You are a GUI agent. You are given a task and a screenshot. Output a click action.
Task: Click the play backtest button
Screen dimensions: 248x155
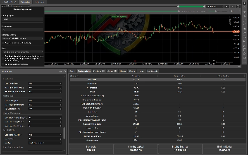tap(227, 7)
